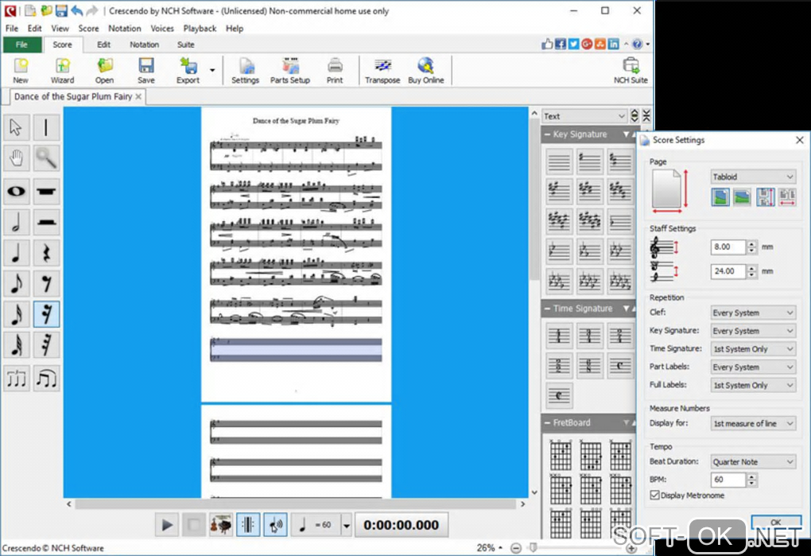811x556 pixels.
Task: Choose the quarter rest tool
Action: (x=46, y=253)
